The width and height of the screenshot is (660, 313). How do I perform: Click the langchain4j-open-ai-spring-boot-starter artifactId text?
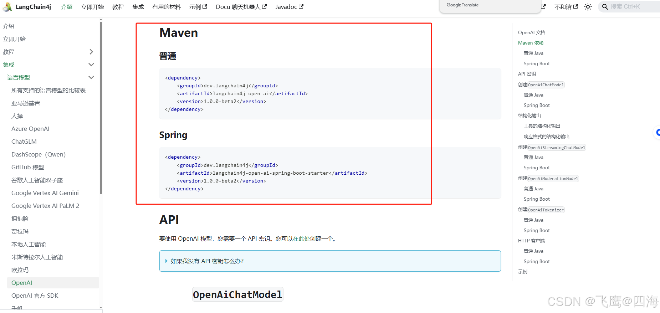pyautogui.click(x=271, y=173)
